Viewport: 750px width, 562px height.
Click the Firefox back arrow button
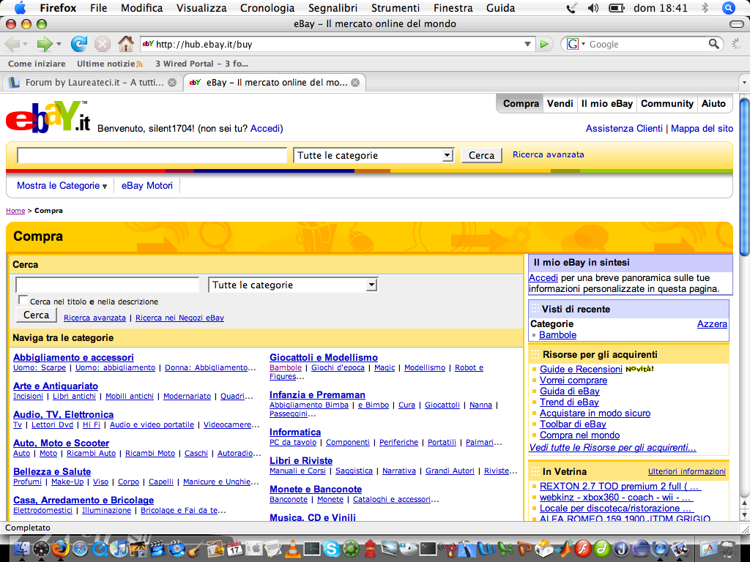(x=12, y=44)
